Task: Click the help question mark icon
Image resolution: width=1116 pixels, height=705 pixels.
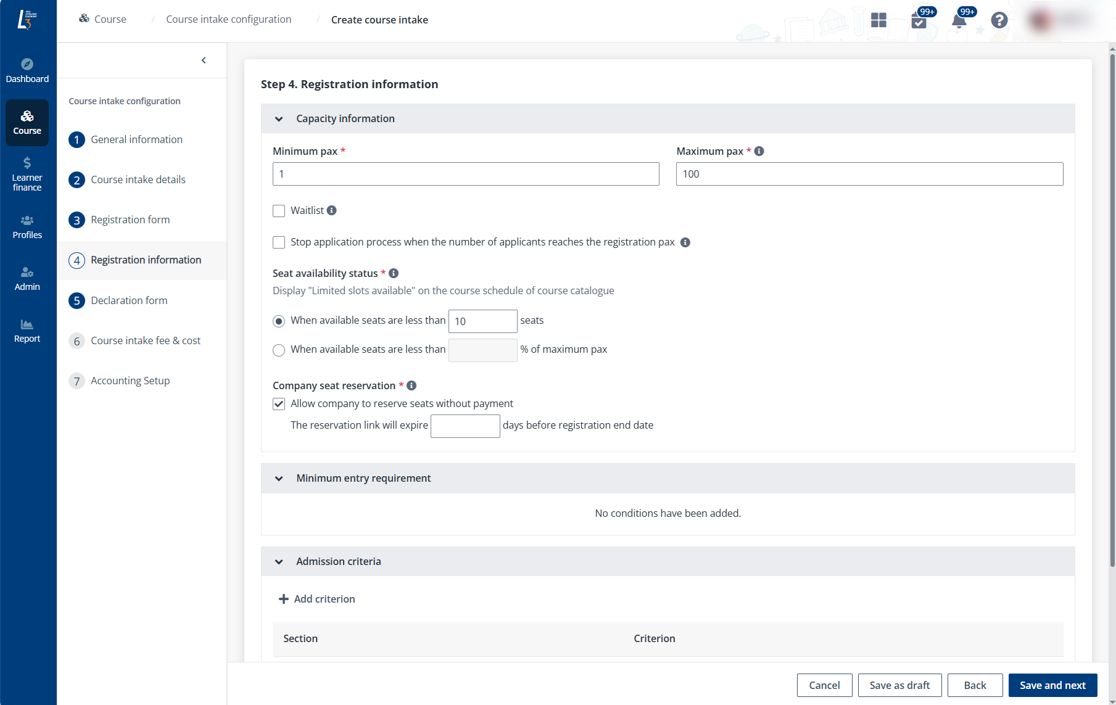Action: 999,20
